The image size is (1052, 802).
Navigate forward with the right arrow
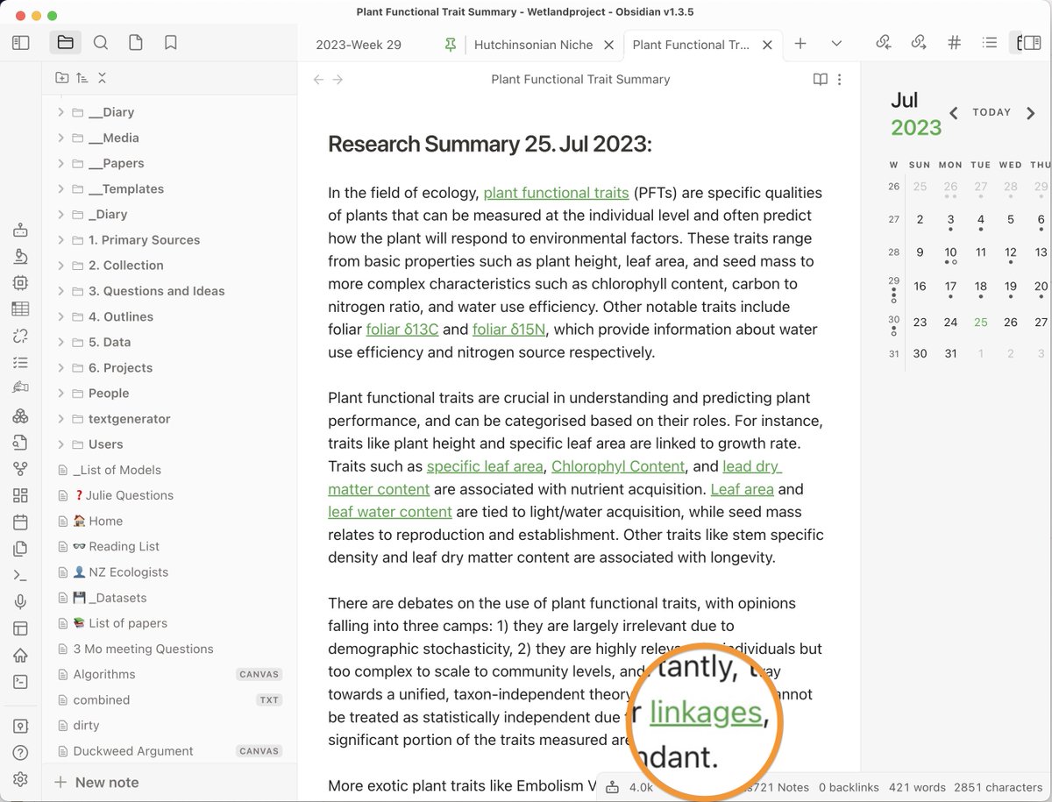338,79
